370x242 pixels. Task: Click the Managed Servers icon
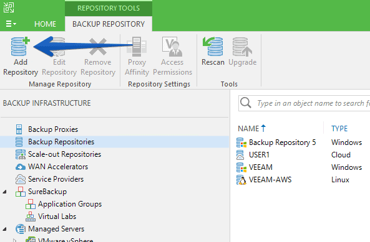[x=21, y=229]
